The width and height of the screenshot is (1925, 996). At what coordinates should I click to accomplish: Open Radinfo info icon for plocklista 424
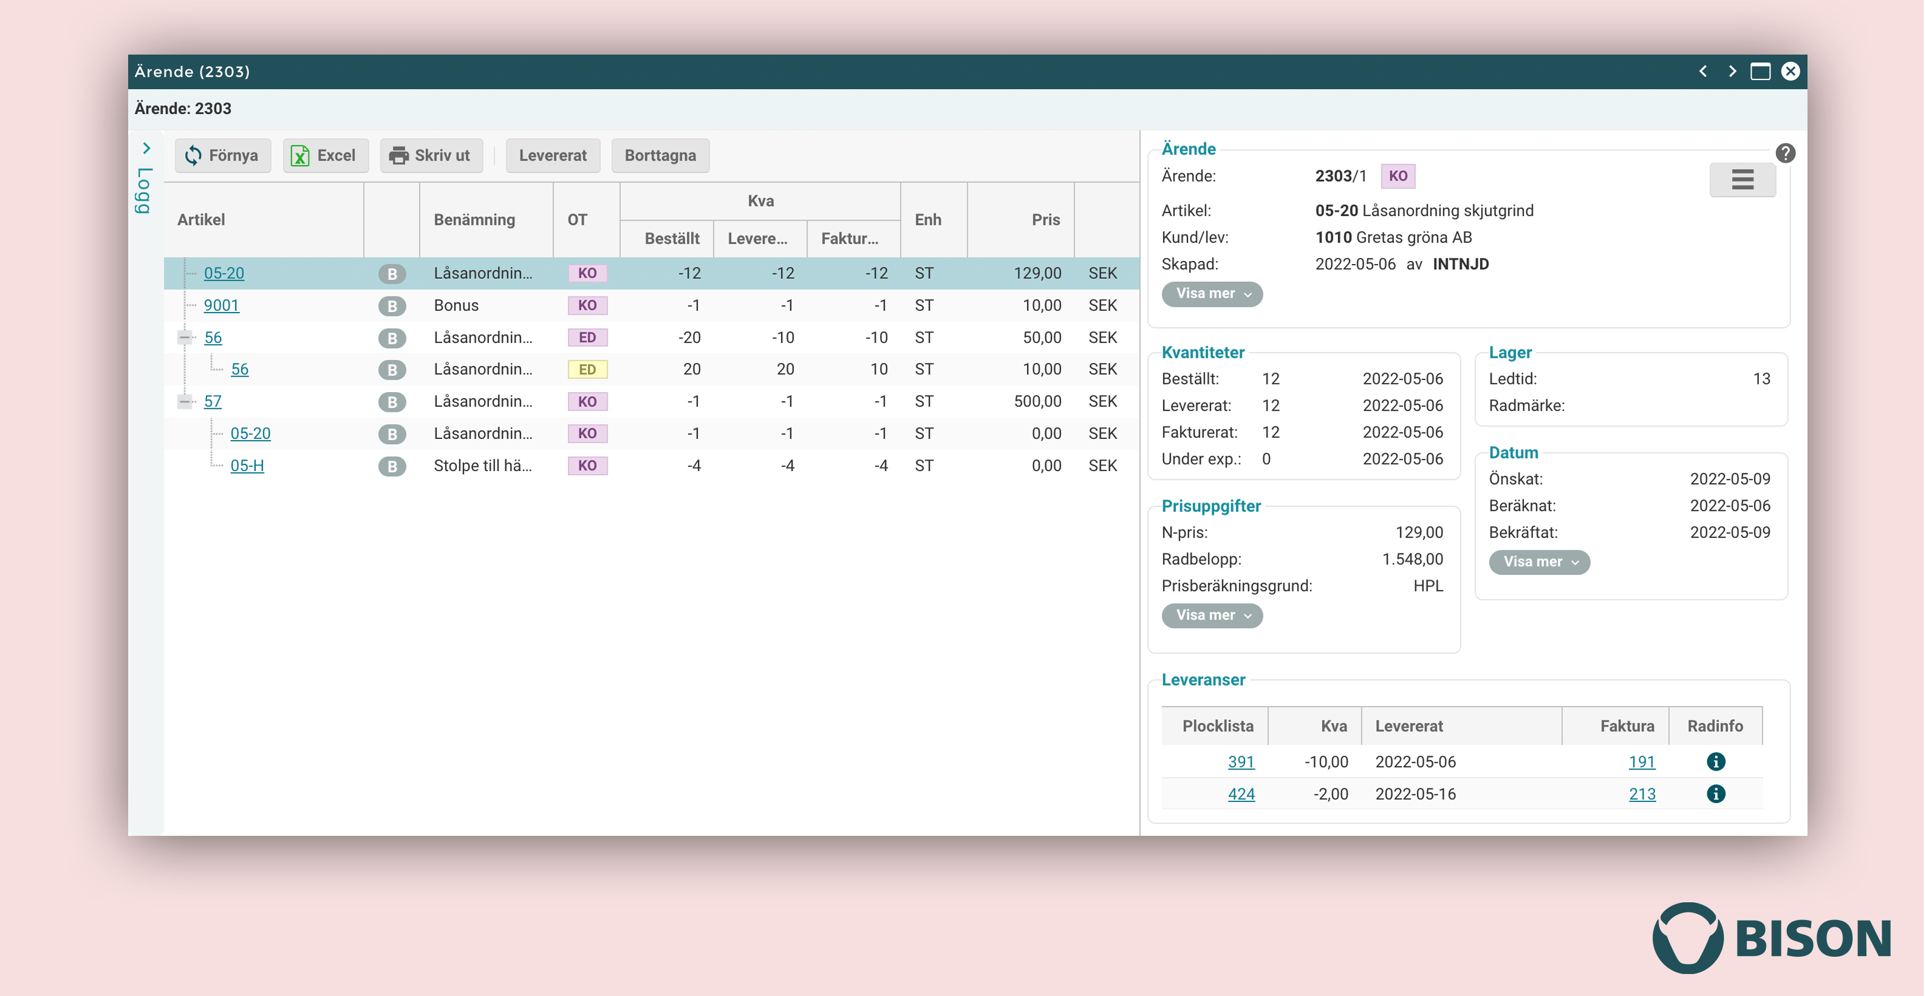[x=1716, y=794]
